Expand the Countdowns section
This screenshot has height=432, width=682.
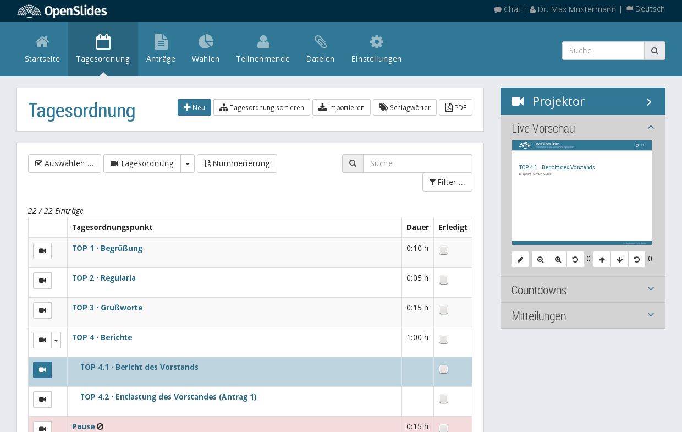[651, 288]
